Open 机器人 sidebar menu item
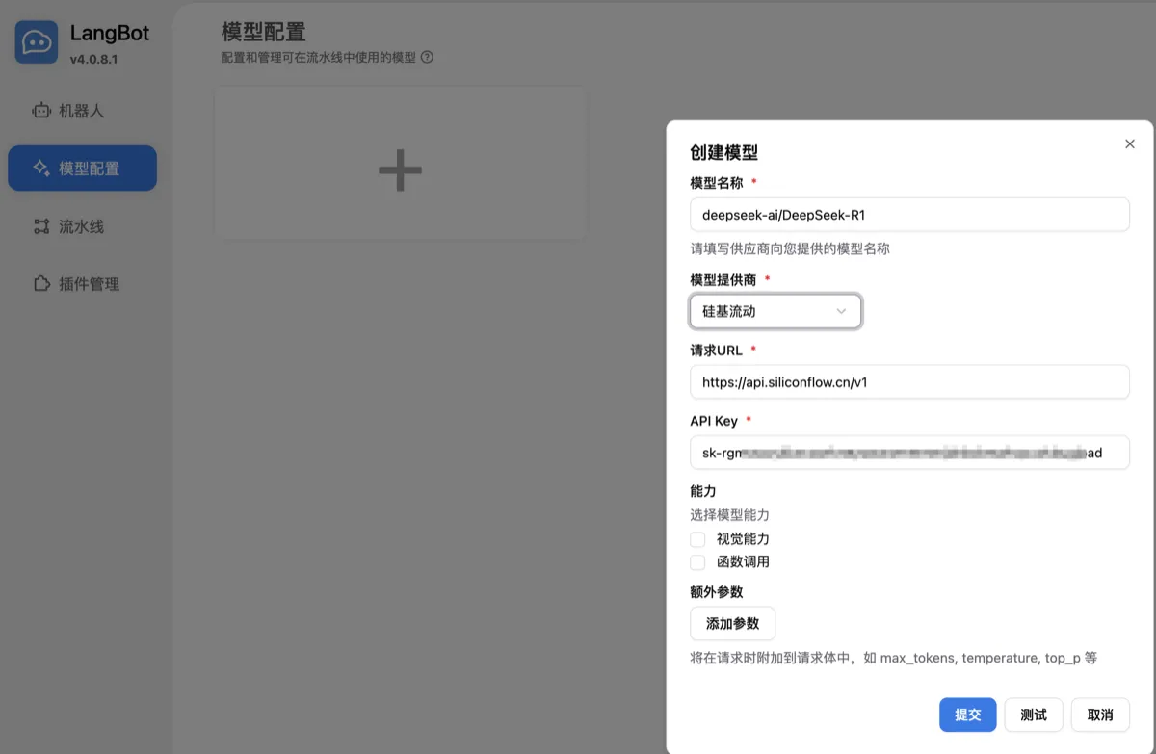 pyautogui.click(x=82, y=111)
